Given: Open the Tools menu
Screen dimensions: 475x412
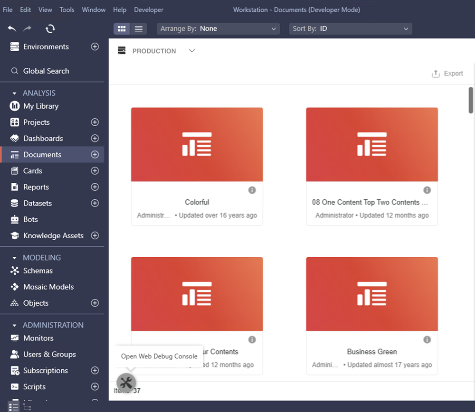Looking at the screenshot, I should point(67,9).
